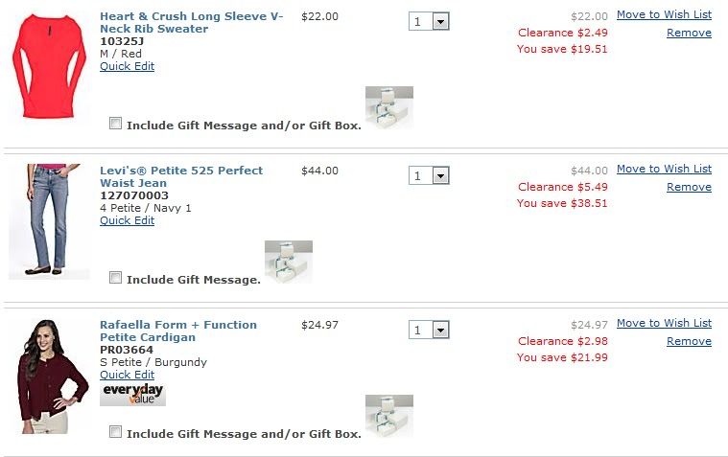Remove the Heart & Crush sweater from cart

point(689,33)
